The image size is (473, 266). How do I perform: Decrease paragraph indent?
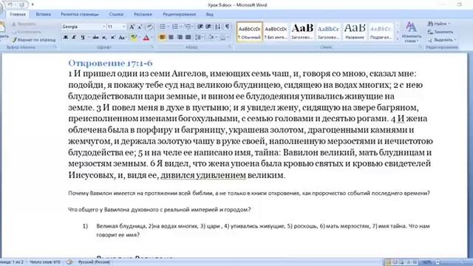[x=200, y=27]
